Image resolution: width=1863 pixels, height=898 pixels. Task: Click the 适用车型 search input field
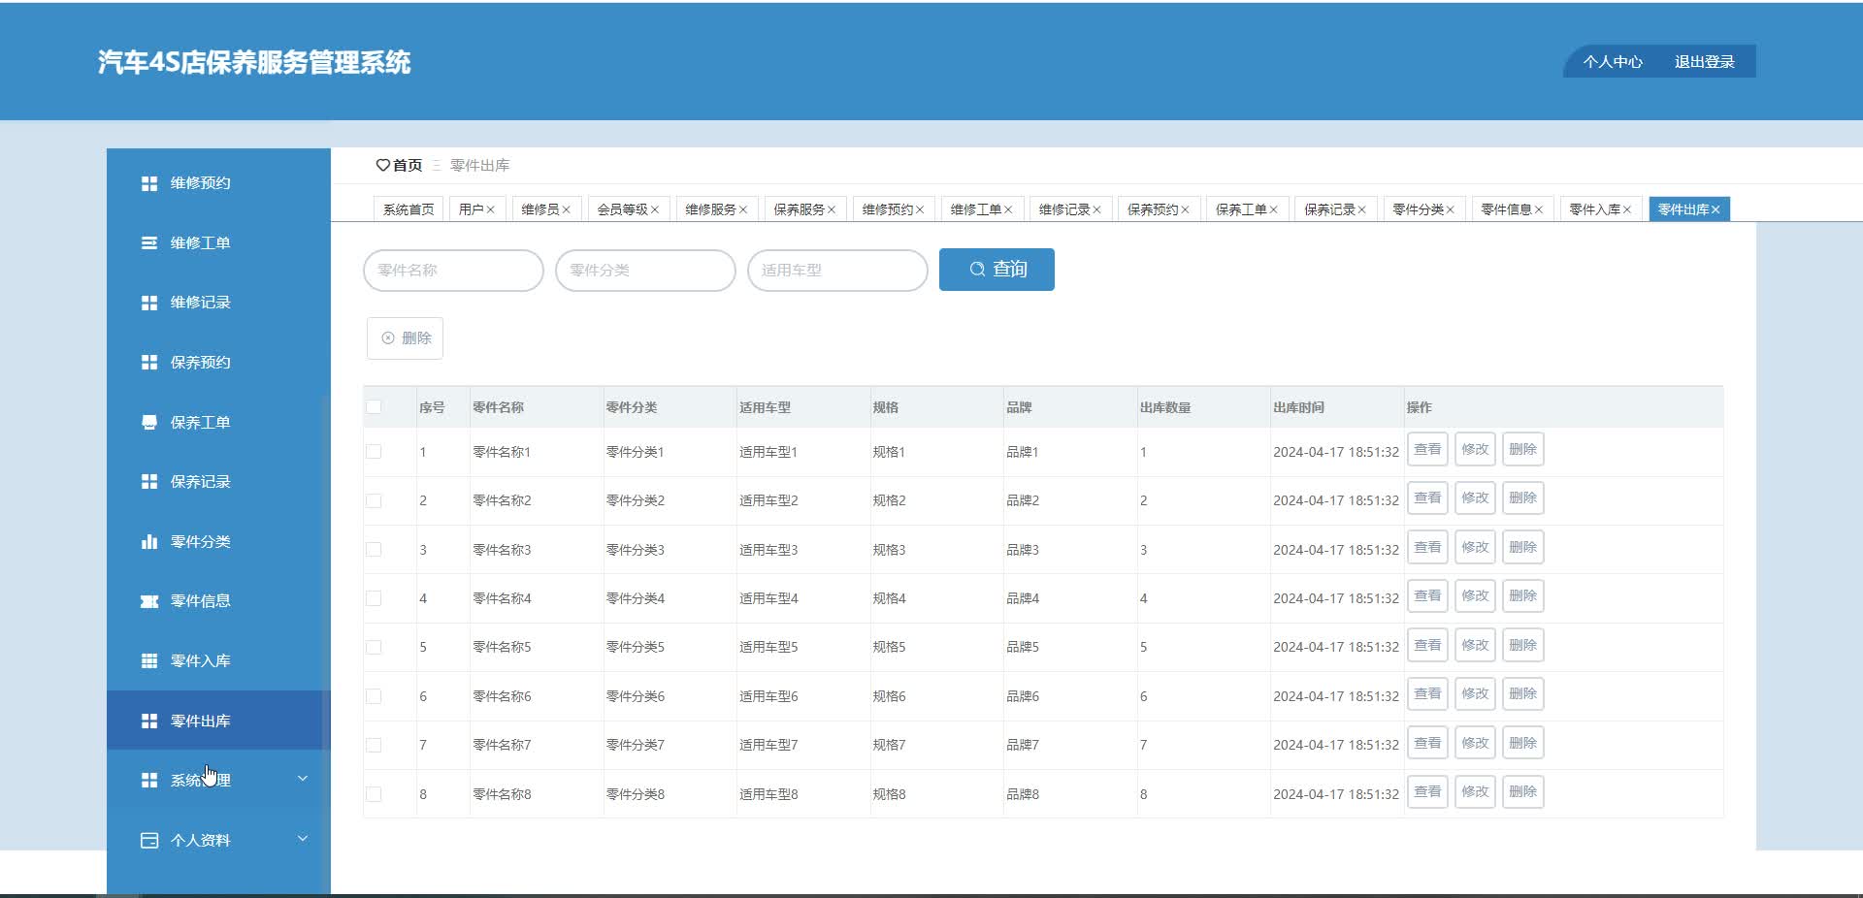point(836,271)
